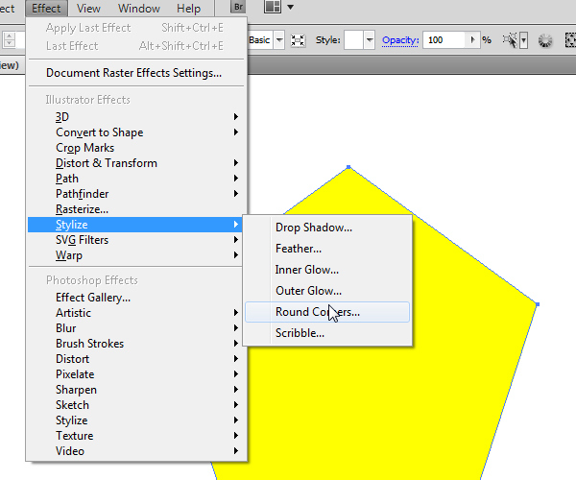Click the pentagon's right anchor point

tap(538, 304)
